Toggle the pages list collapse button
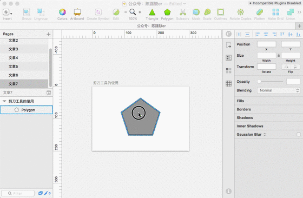The height and width of the screenshot is (198, 303). coord(49,93)
